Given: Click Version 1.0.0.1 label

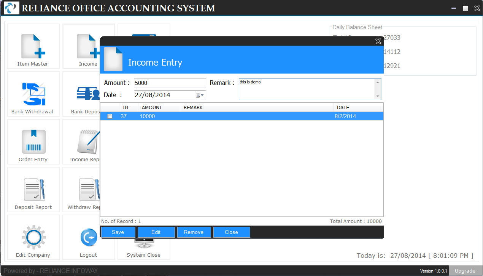Looking at the screenshot, I should pos(433,271).
